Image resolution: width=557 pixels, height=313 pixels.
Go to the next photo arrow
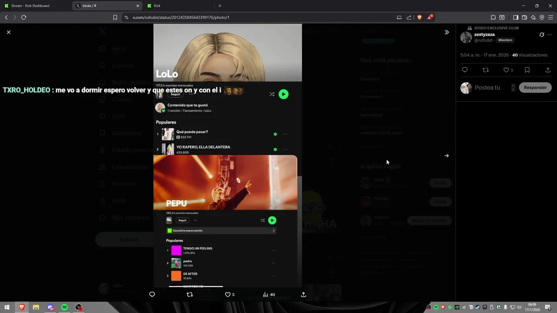pyautogui.click(x=446, y=156)
